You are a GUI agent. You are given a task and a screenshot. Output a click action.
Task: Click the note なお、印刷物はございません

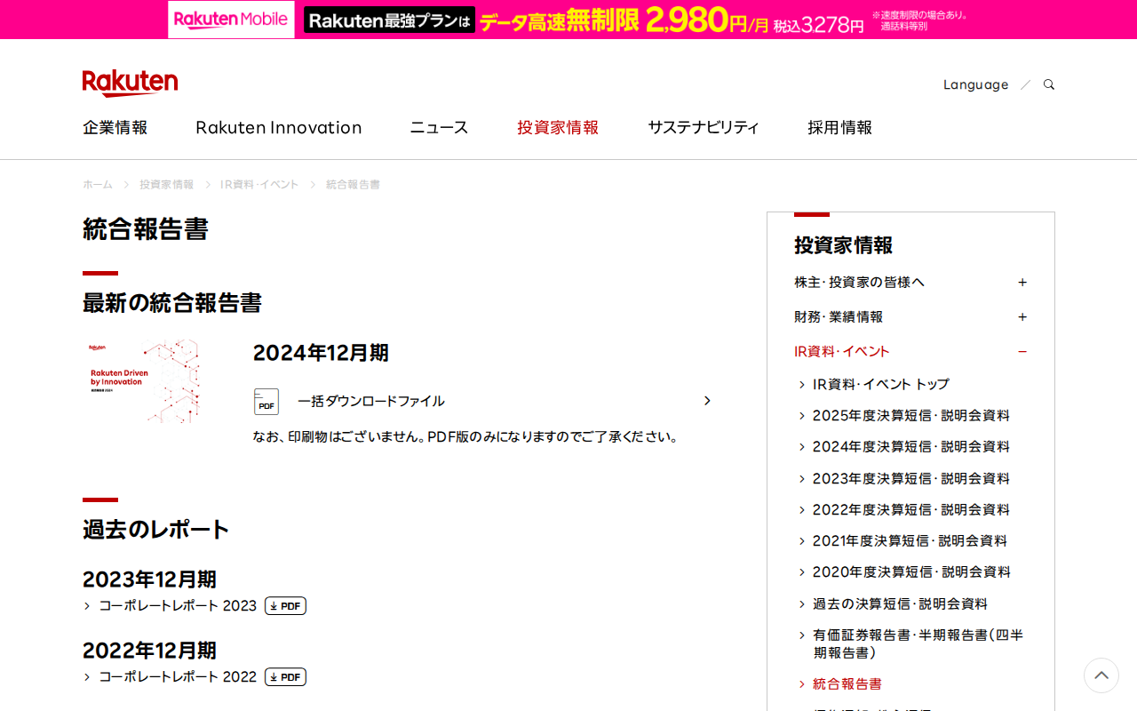click(466, 437)
